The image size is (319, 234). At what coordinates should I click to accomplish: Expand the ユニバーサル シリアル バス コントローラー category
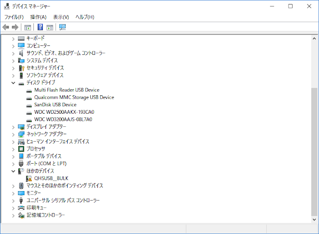pyautogui.click(x=13, y=201)
